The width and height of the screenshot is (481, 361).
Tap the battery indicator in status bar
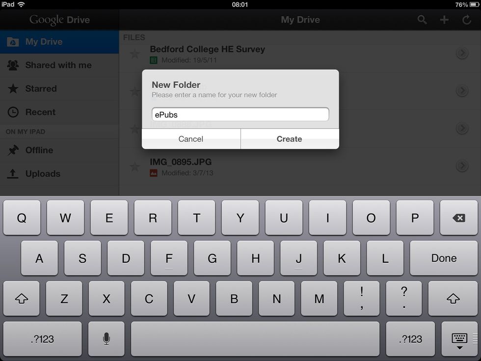(x=474, y=4)
